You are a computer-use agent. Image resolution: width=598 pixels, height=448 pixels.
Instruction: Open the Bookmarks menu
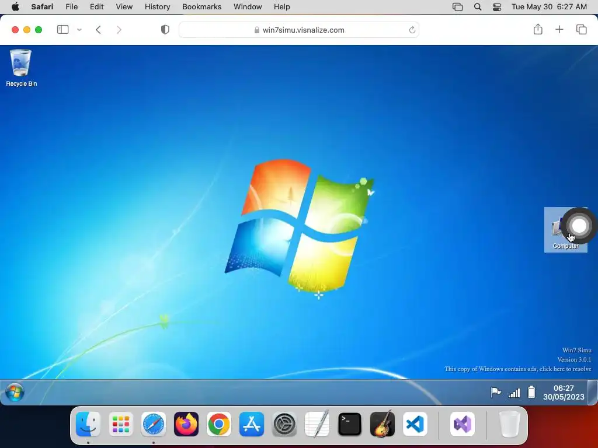coord(201,6)
